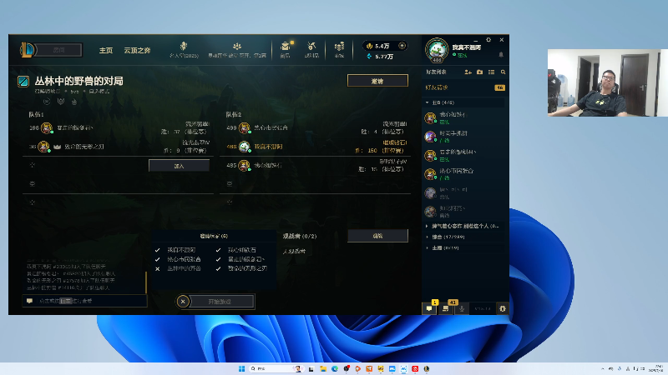
Task: Toggle checkmark for 致命的无形之刃 in list
Action: [x=218, y=268]
